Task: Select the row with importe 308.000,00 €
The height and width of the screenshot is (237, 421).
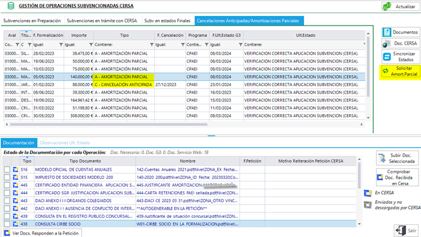Action: pyautogui.click(x=185, y=116)
